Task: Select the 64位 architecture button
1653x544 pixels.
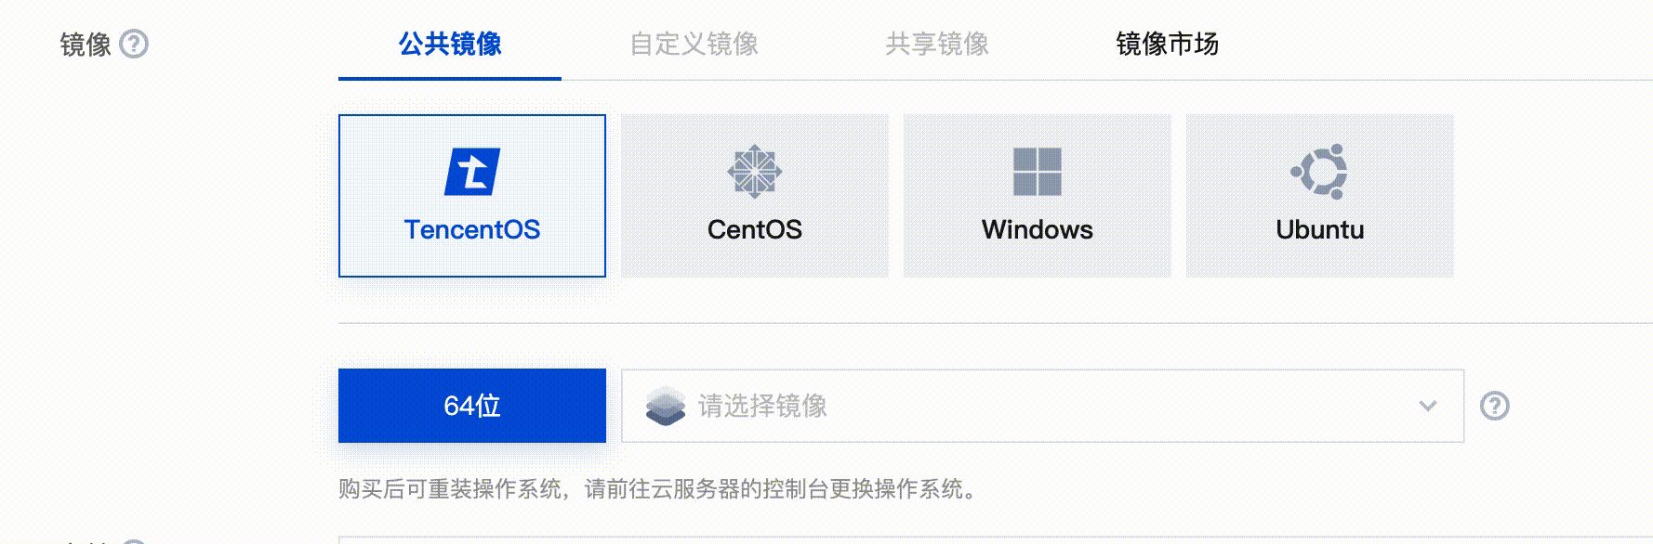Action: pyautogui.click(x=472, y=406)
